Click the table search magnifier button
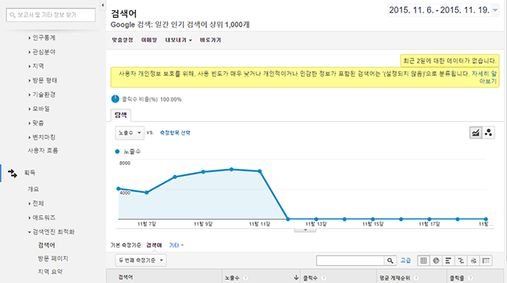The height and width of the screenshot is (283, 507). [391, 260]
